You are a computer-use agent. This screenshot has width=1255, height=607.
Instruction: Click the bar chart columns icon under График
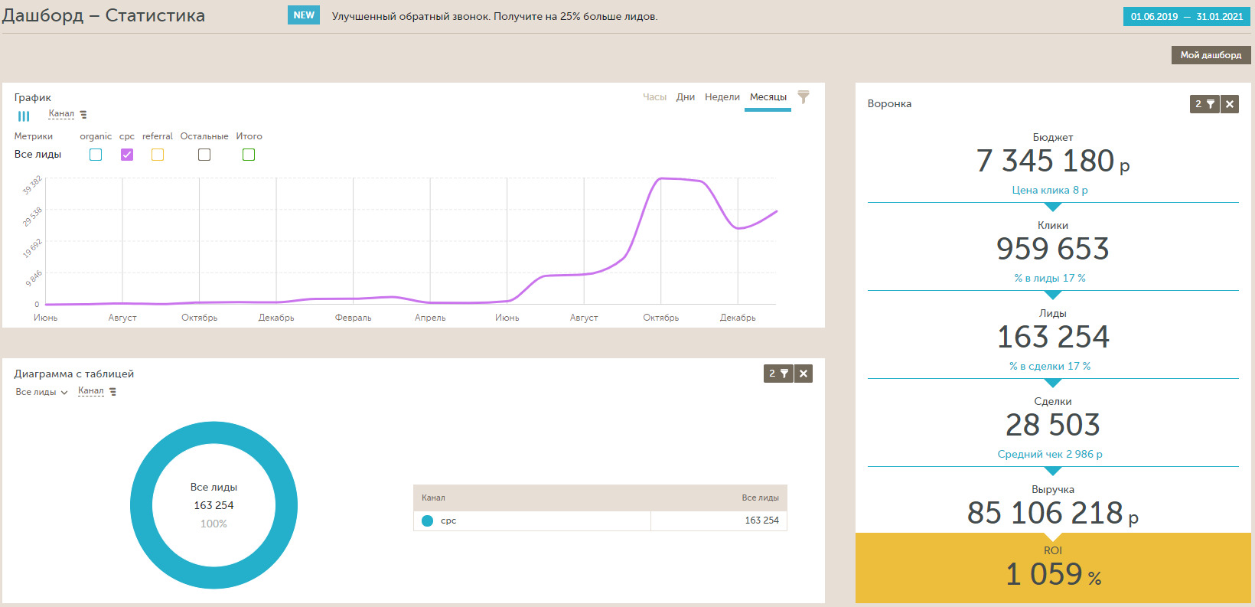(x=24, y=116)
